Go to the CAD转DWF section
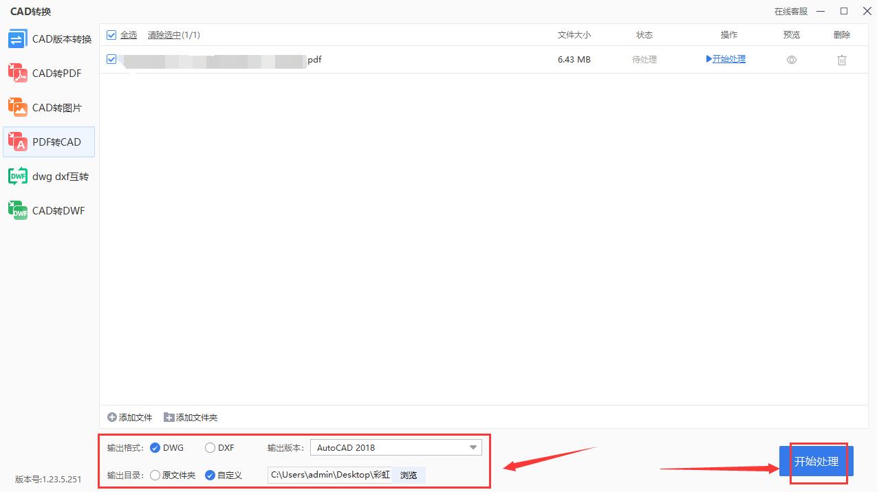 49,211
